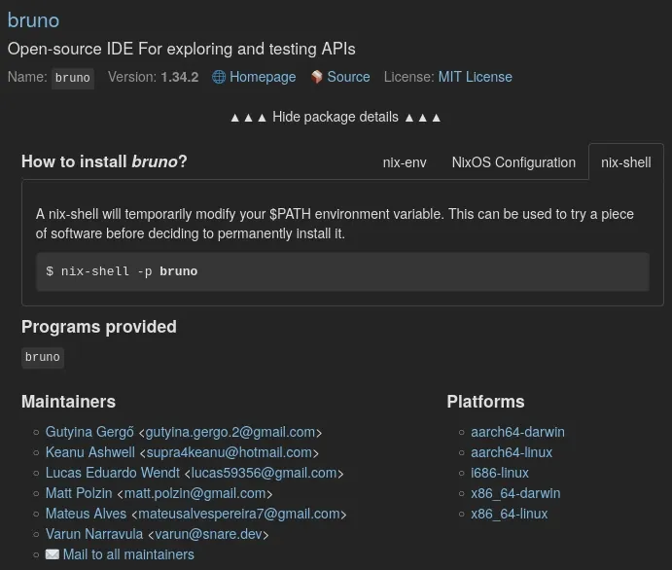Image resolution: width=672 pixels, height=570 pixels.
Task: Click the Platforms heading
Action: tap(485, 402)
